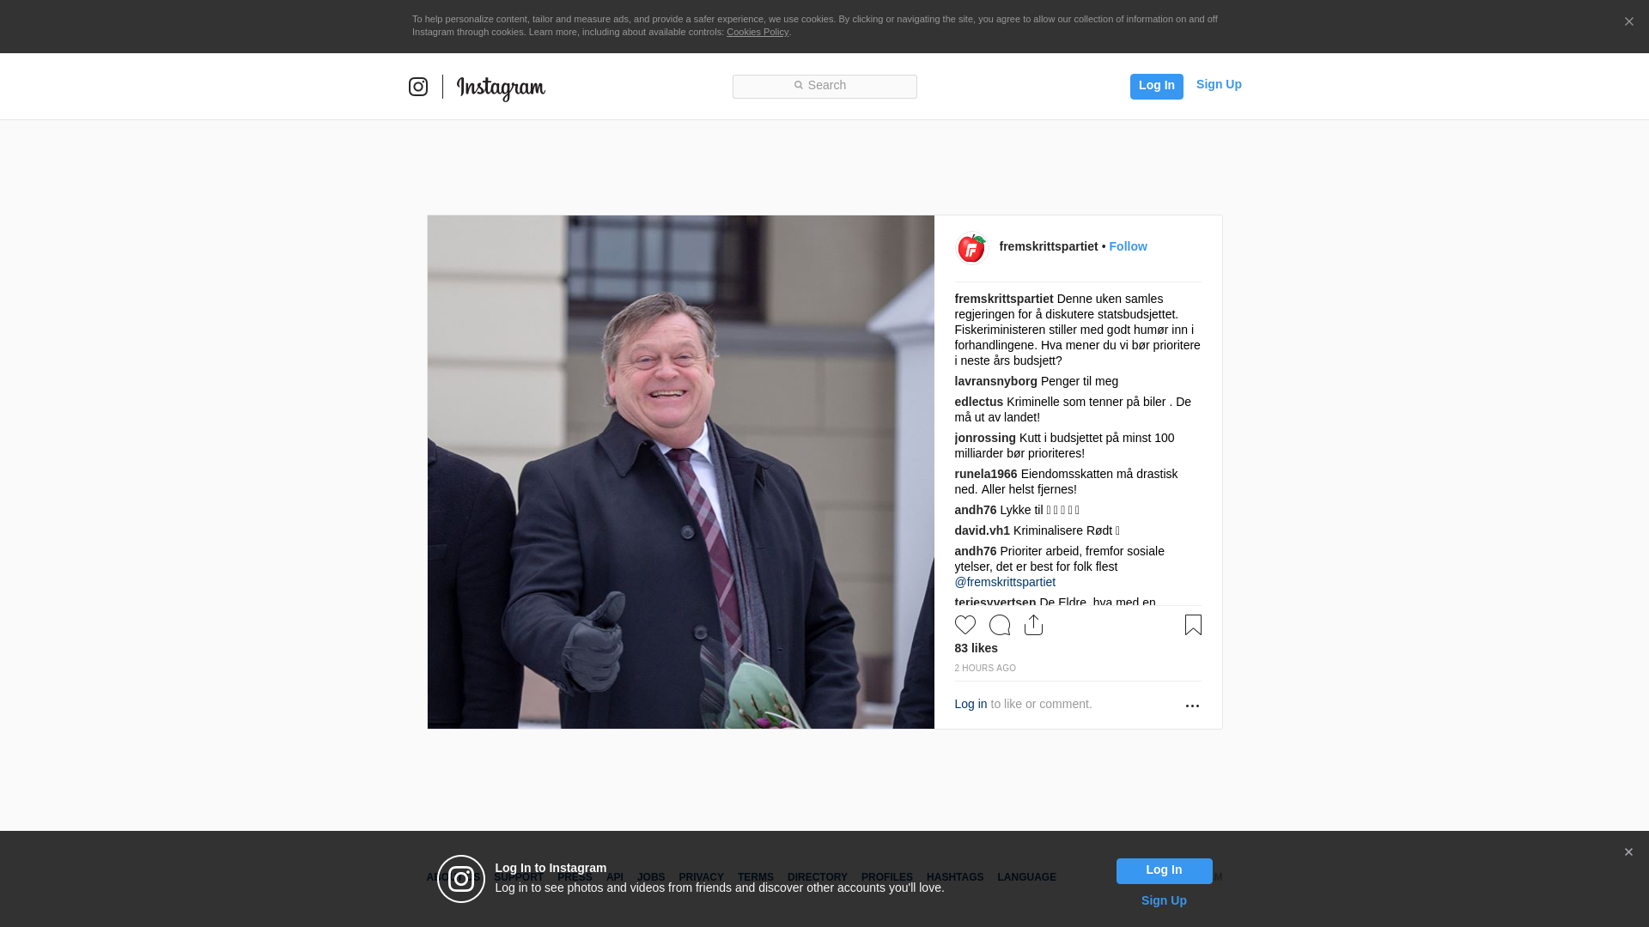Open the comment bubble icon
Screen dimensions: 1649x927
pyautogui.click(x=1000, y=625)
